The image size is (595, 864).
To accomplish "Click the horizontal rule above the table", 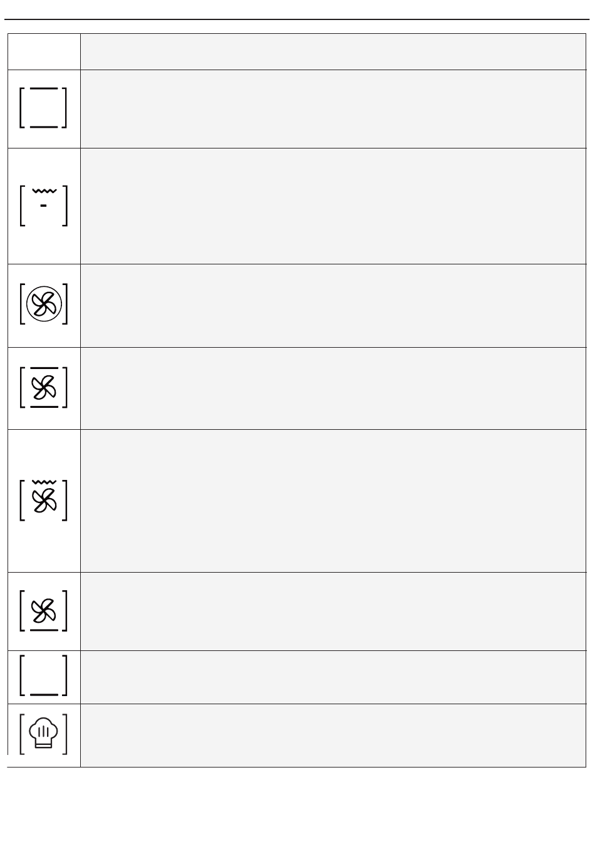I will point(297,19).
